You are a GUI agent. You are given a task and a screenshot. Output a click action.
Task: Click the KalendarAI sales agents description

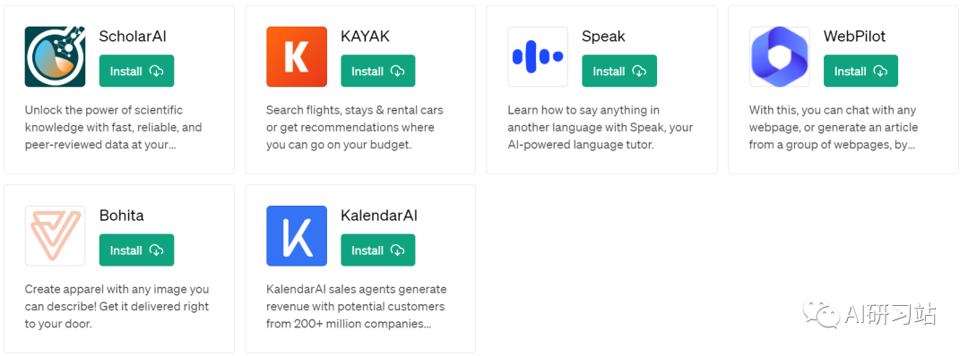pyautogui.click(x=356, y=306)
